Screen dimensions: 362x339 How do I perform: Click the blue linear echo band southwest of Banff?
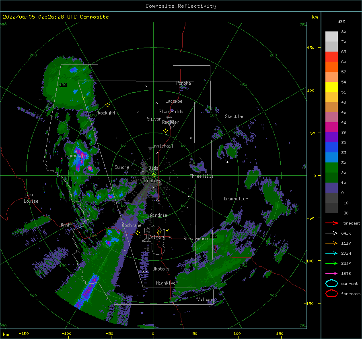click(87, 291)
